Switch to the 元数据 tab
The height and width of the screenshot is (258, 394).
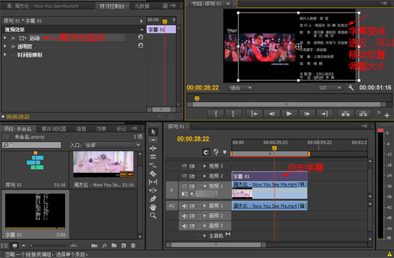pos(142,7)
